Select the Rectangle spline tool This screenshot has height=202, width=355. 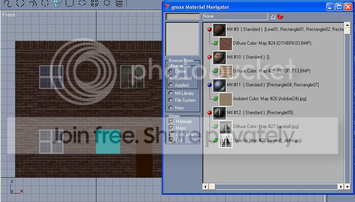click(70, 3)
